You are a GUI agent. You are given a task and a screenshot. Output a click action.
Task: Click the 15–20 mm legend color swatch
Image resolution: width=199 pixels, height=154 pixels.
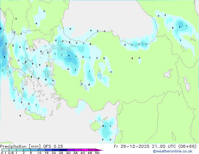[x=49, y=150]
